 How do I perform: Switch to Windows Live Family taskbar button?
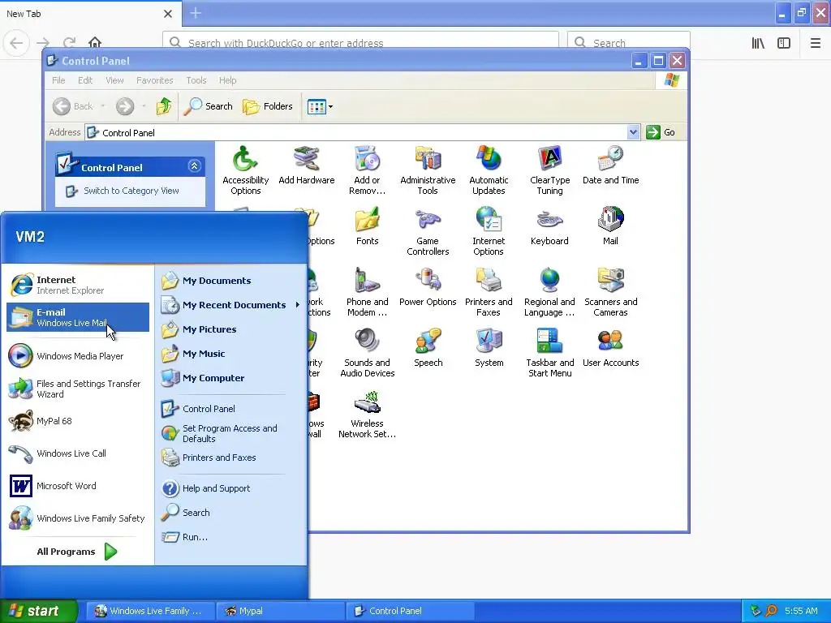point(150,611)
